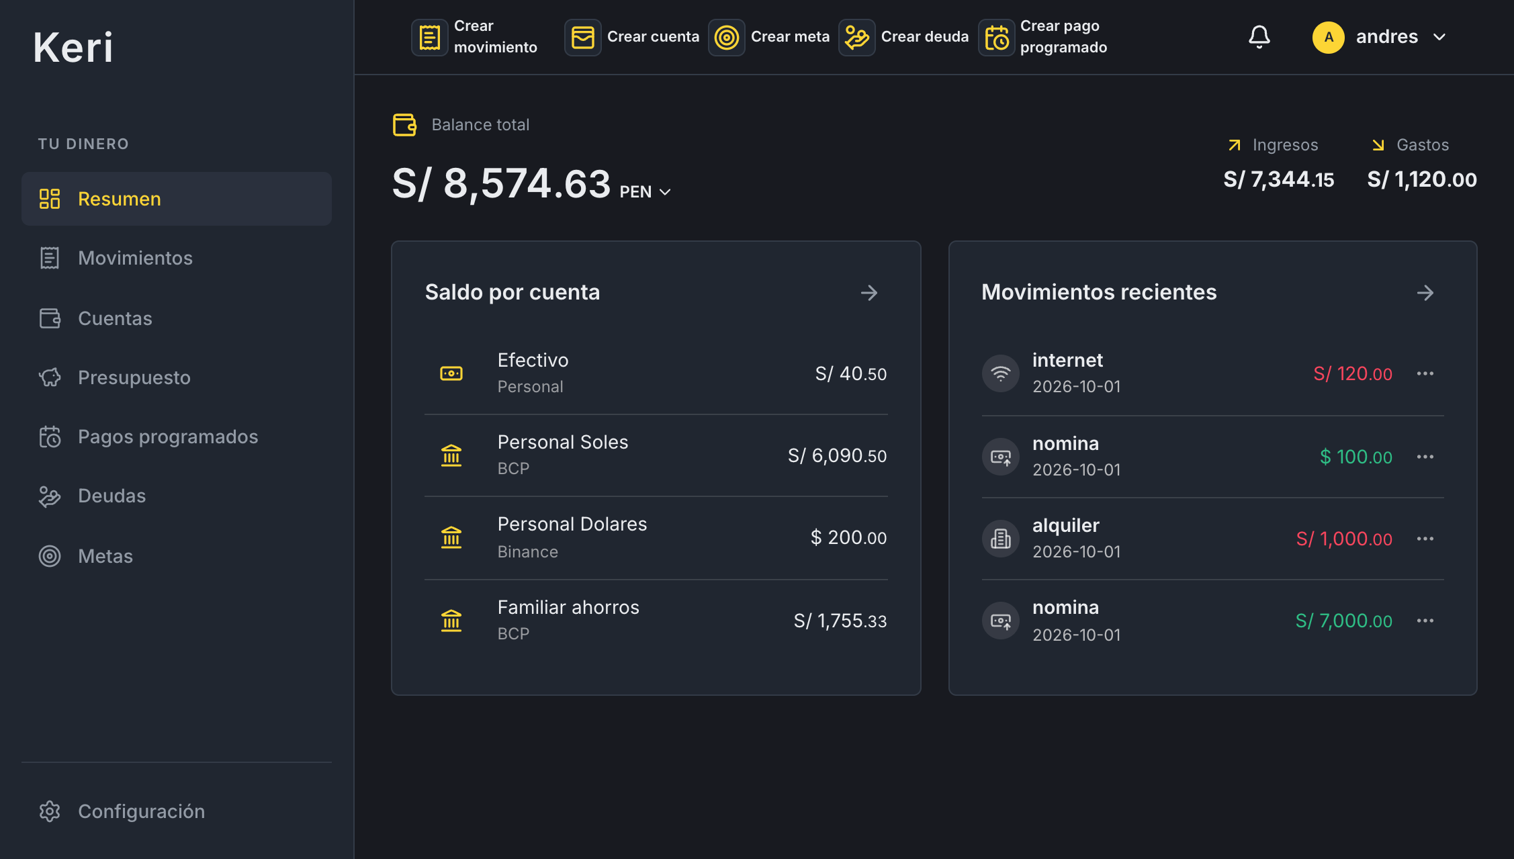Image resolution: width=1514 pixels, height=859 pixels.
Task: Click the bank icon beside Personal Soles
Action: click(x=451, y=455)
